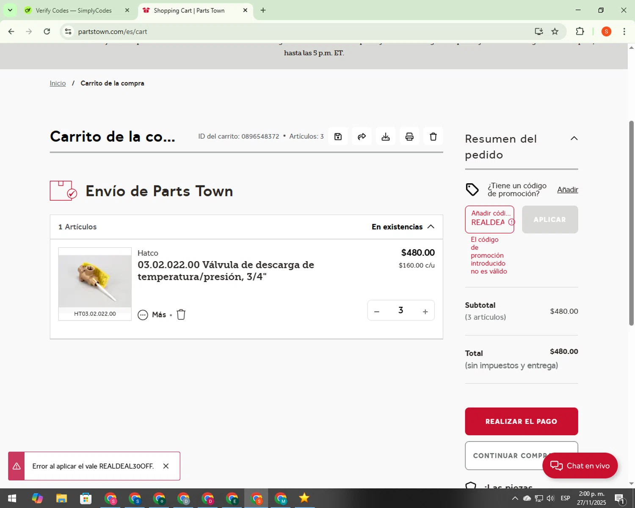The width and height of the screenshot is (635, 508).
Task: Open File Explorer from the taskbar
Action: point(61,498)
